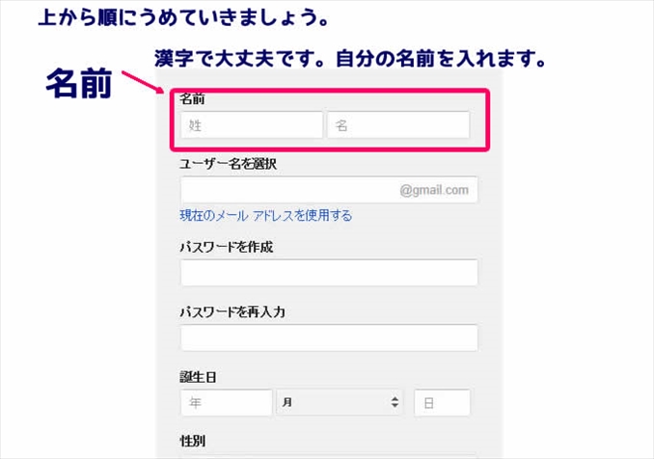The width and height of the screenshot is (654, 459).
Task: Click the large blue 名前 annotation text
Action: coord(79,85)
